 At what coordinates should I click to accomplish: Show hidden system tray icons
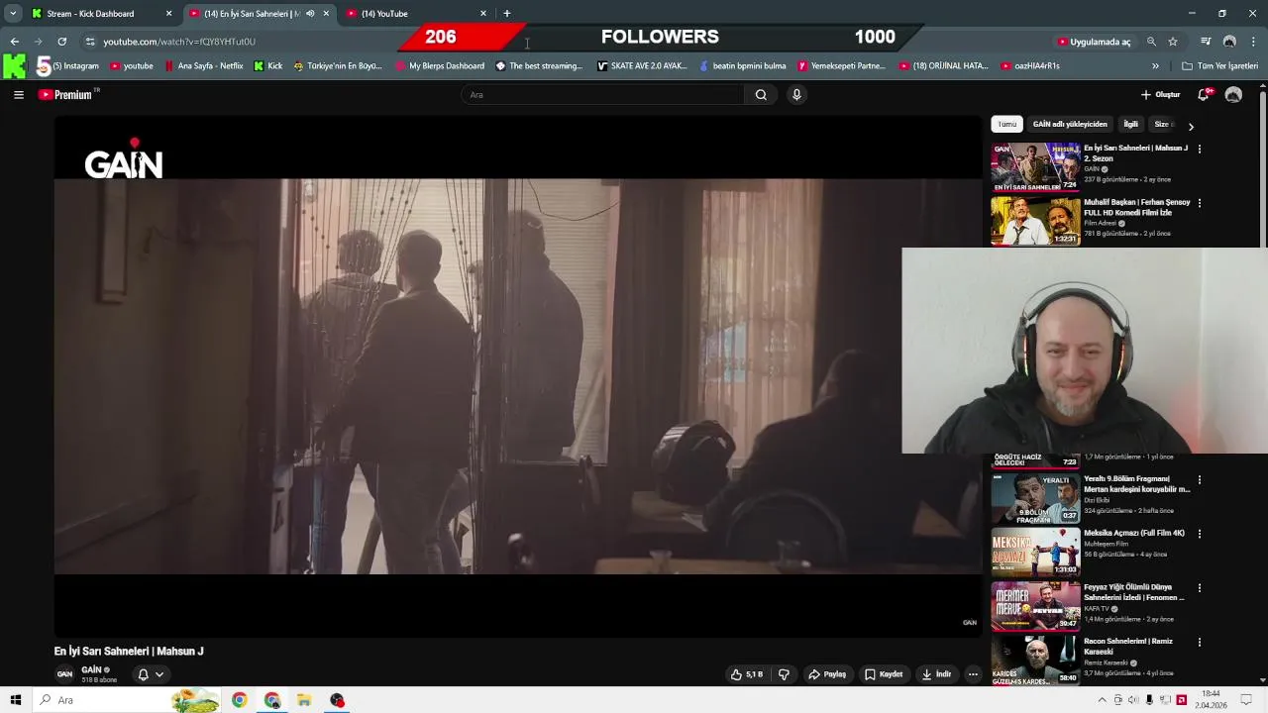[x=1102, y=700]
